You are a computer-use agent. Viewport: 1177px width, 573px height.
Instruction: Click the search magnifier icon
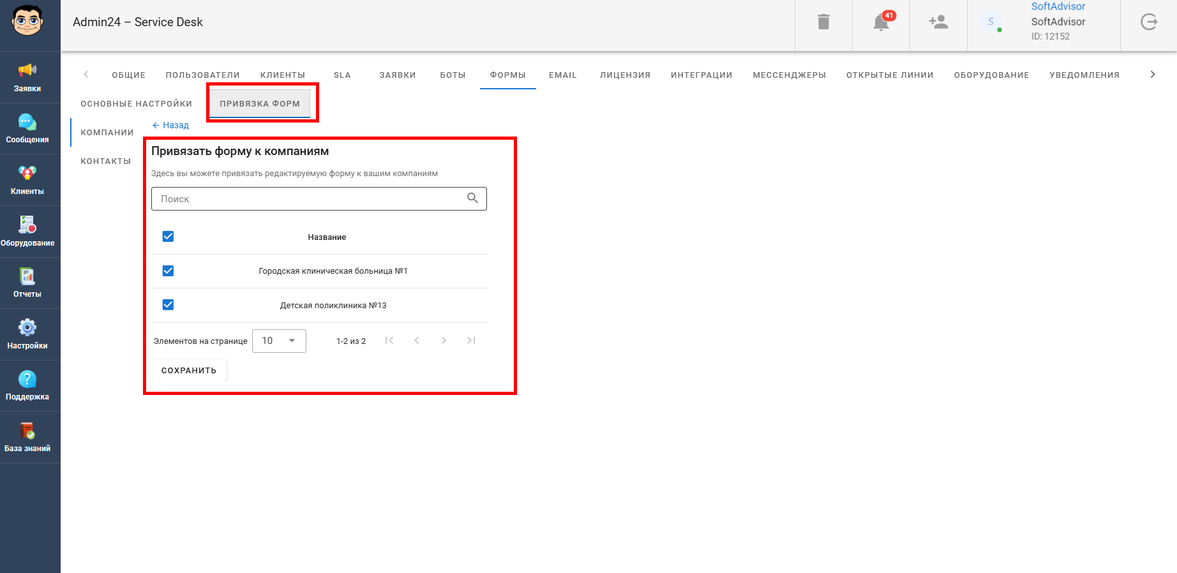click(472, 198)
